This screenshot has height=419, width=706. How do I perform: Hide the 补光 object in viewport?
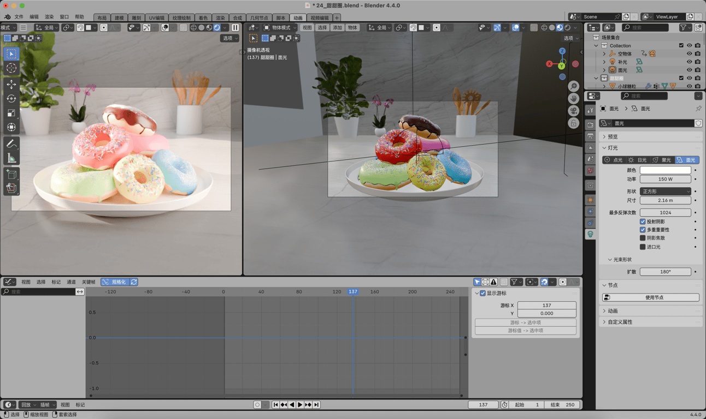(689, 62)
